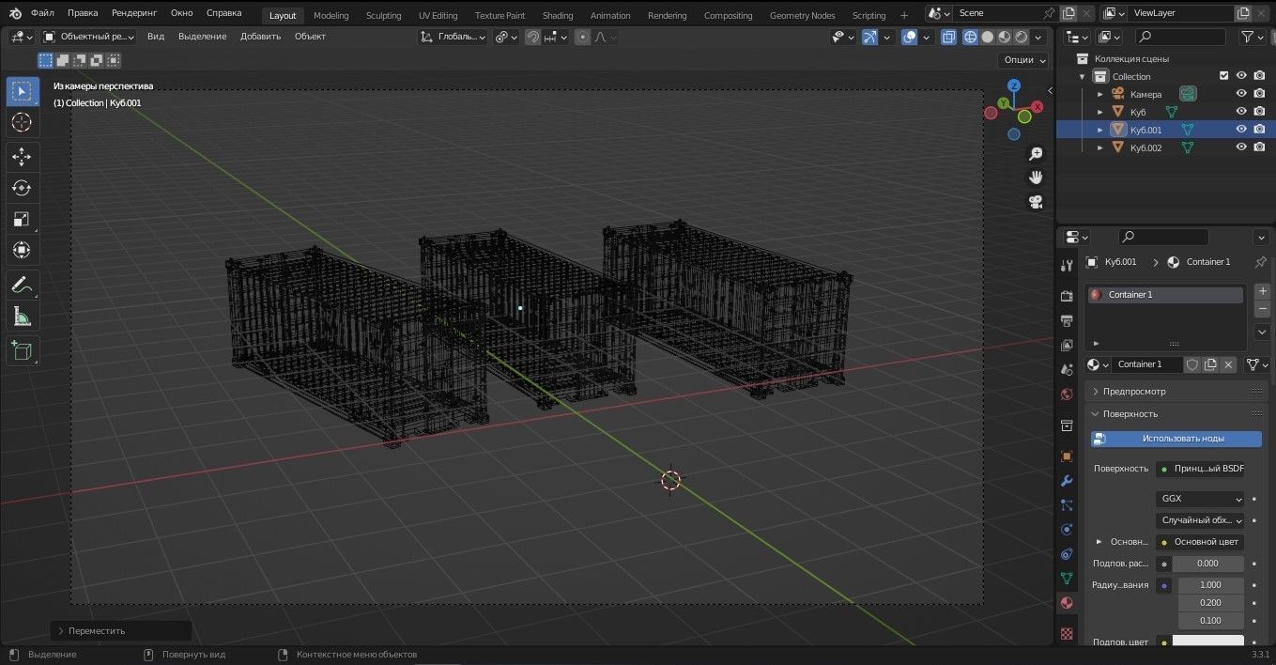Expand the Основной цвет row
This screenshot has width=1276, height=665.
(x=1099, y=542)
